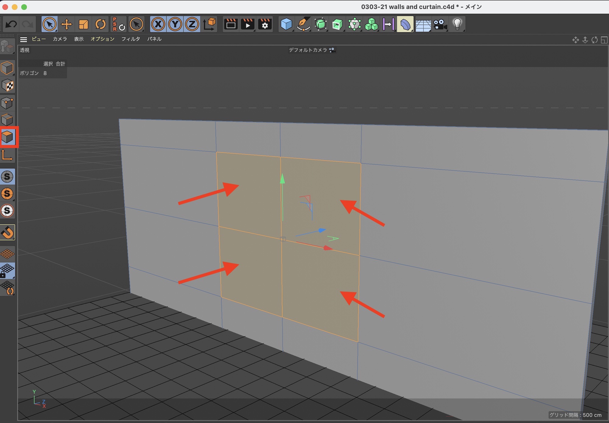Click the green Y axis handle

[282, 179]
